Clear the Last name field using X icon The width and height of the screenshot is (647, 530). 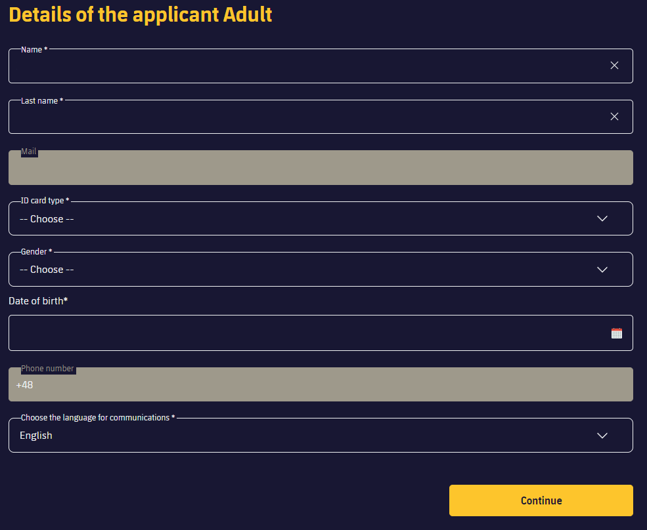coord(614,117)
